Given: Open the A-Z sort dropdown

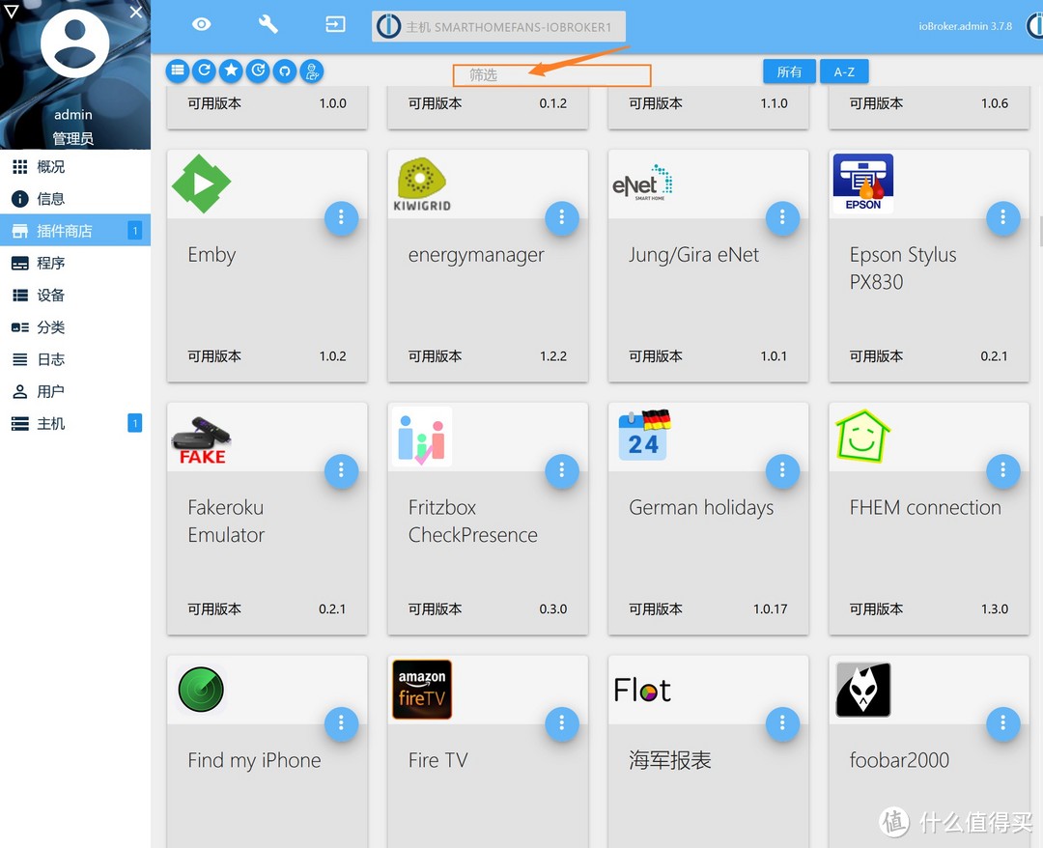Looking at the screenshot, I should (844, 71).
